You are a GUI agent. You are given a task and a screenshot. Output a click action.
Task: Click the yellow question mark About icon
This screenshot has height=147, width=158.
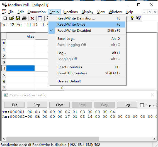pyautogui.click(x=132, y=18)
